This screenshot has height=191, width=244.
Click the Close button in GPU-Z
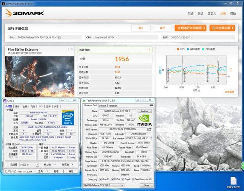[146, 185]
